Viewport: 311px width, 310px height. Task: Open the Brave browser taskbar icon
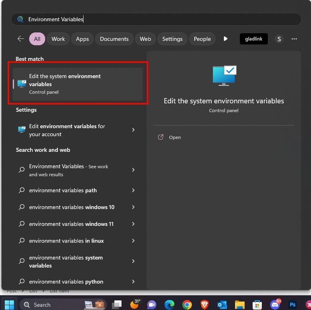point(205,304)
